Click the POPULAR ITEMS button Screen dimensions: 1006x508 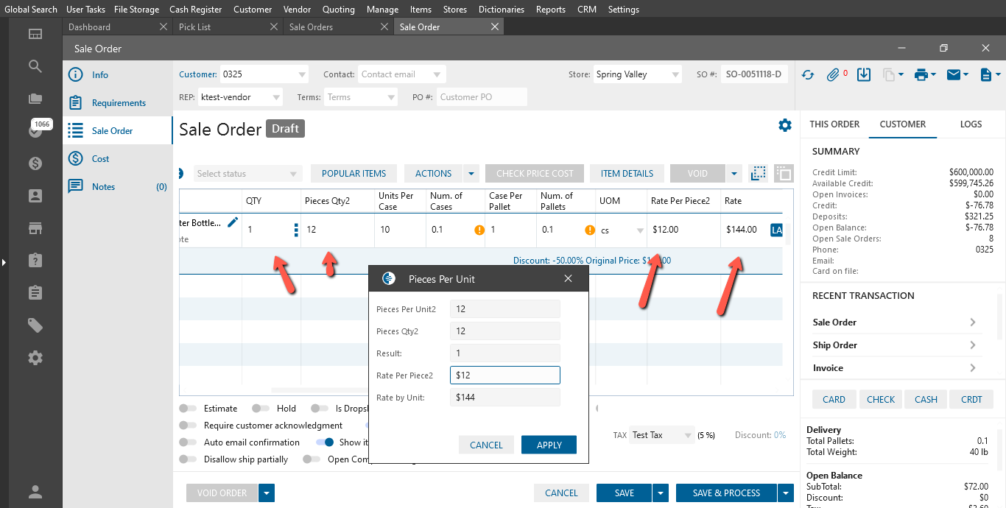pos(353,174)
